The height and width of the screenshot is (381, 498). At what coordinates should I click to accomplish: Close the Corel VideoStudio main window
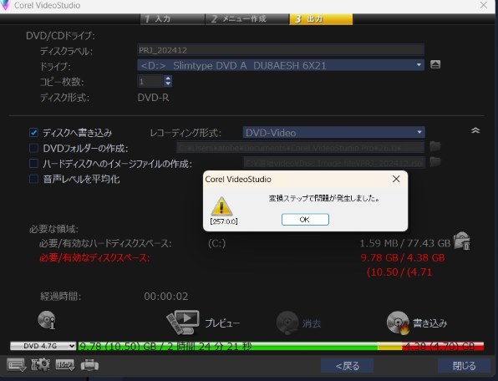pyautogui.click(x=484, y=5)
